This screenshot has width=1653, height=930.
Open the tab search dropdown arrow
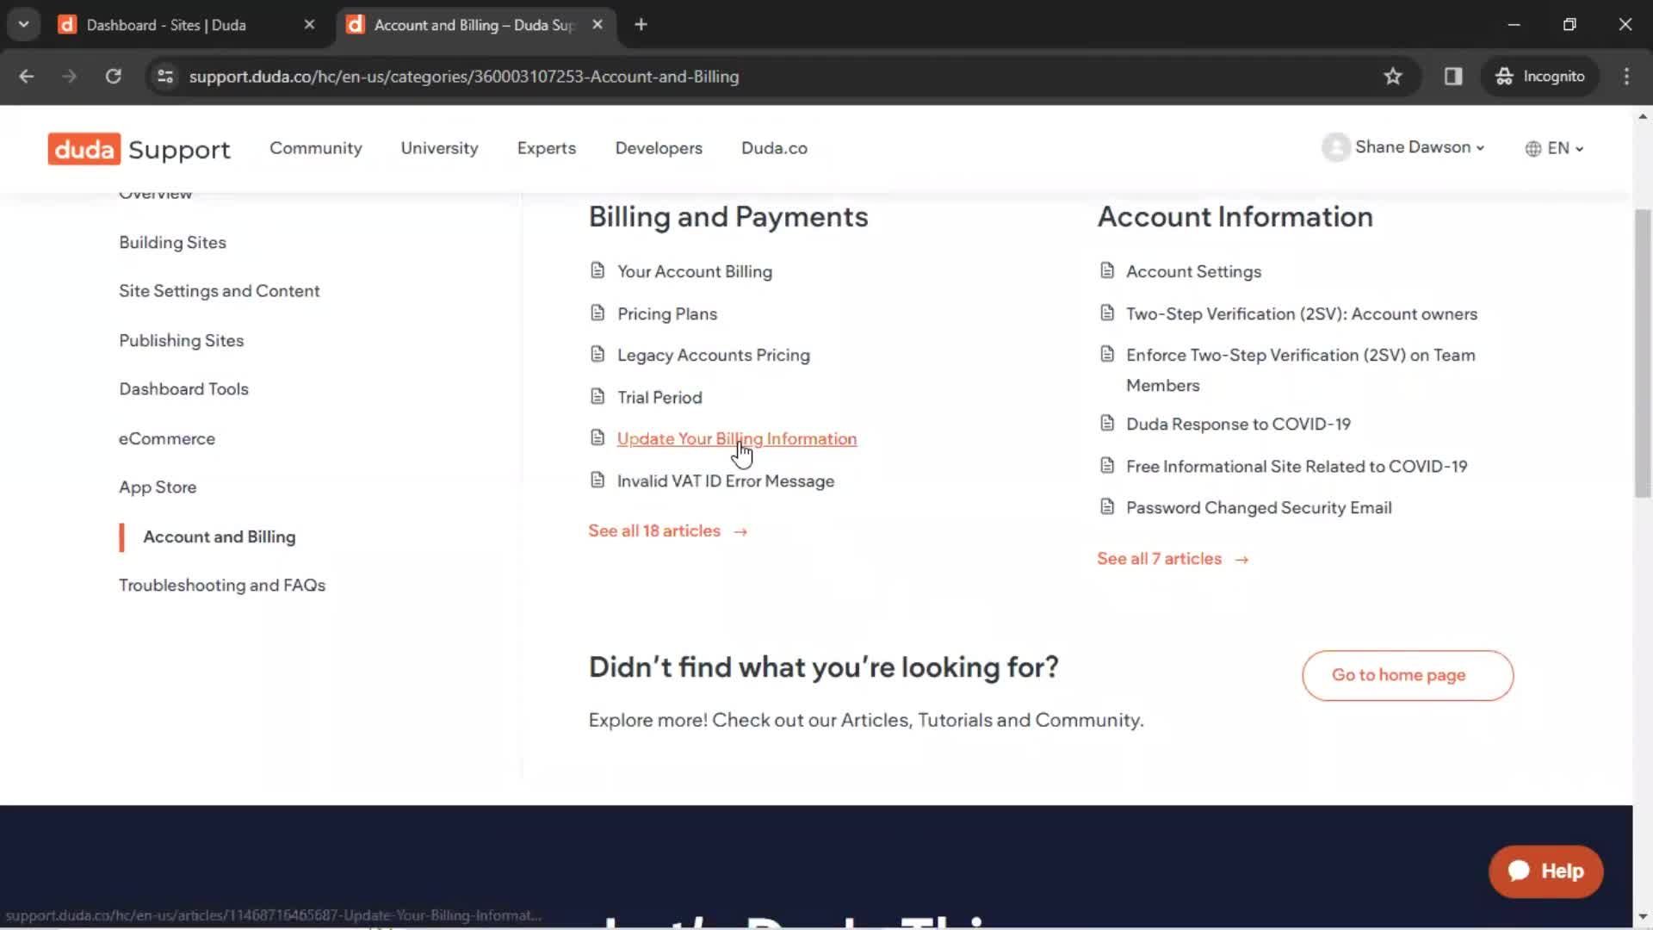point(23,25)
